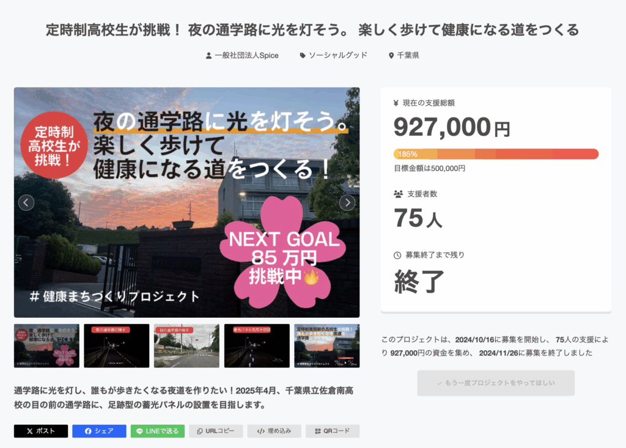This screenshot has width=626, height=448.
Task: Open the 埋め込み embed code option
Action: [x=274, y=431]
